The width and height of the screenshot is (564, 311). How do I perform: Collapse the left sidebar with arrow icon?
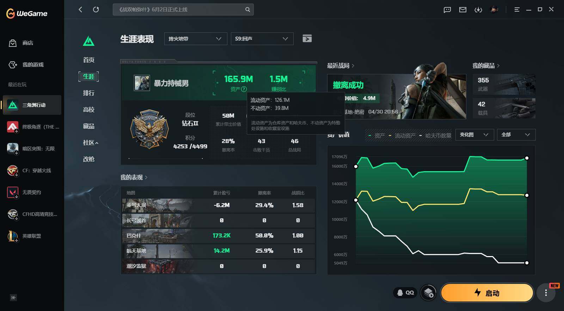point(13,298)
